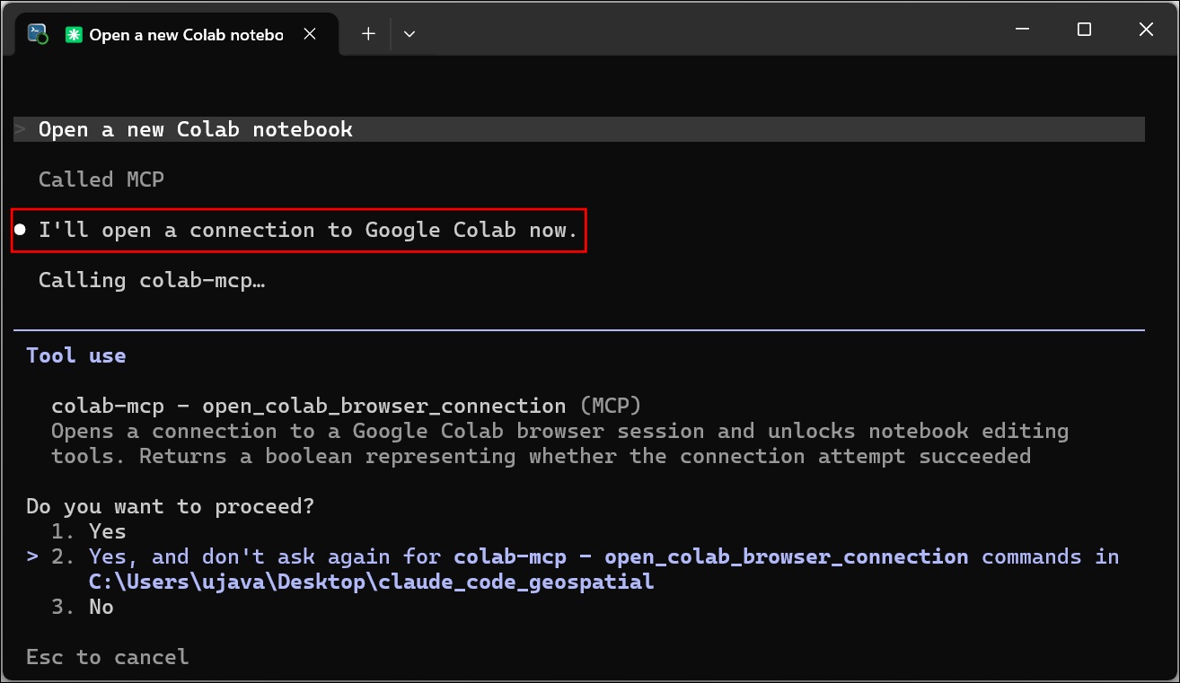Expand the new tab profile dropdown chevron
1180x683 pixels.
coord(409,34)
